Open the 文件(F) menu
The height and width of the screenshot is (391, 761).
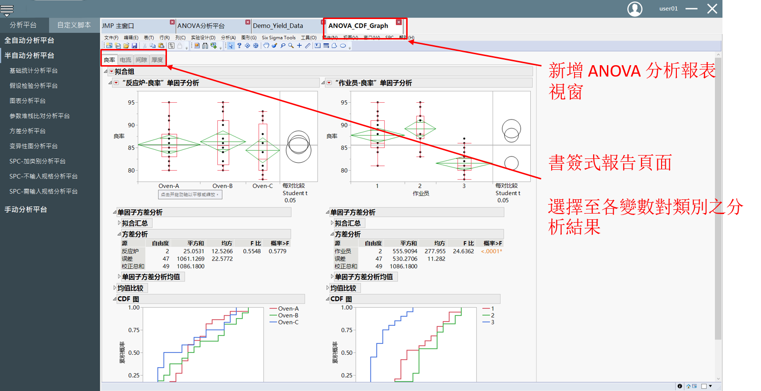pos(111,38)
